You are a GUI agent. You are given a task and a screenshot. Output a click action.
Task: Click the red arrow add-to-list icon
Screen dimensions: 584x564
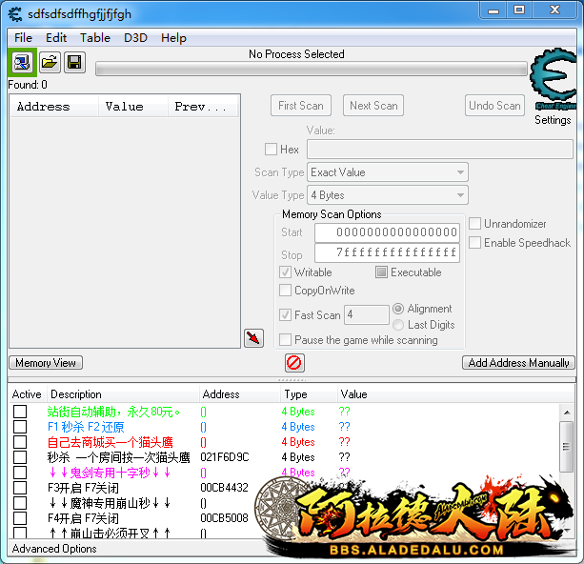pos(253,338)
